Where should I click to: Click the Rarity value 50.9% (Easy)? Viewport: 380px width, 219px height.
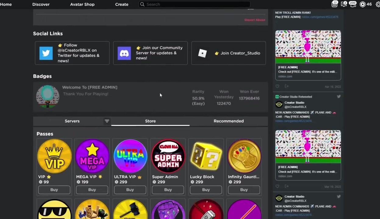tap(198, 101)
